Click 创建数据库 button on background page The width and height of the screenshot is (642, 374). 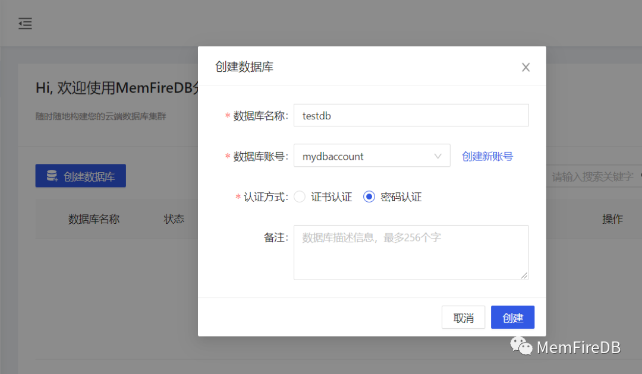pyautogui.click(x=81, y=176)
